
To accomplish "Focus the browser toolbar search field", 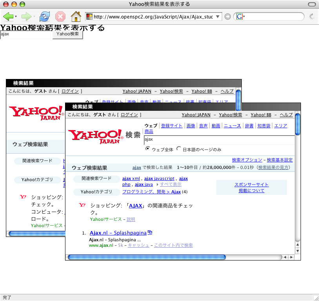I will (x=274, y=17).
